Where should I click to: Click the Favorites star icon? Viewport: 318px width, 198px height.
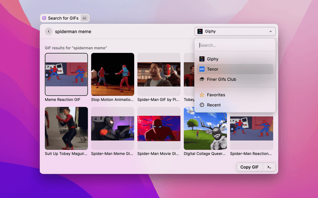pos(202,95)
